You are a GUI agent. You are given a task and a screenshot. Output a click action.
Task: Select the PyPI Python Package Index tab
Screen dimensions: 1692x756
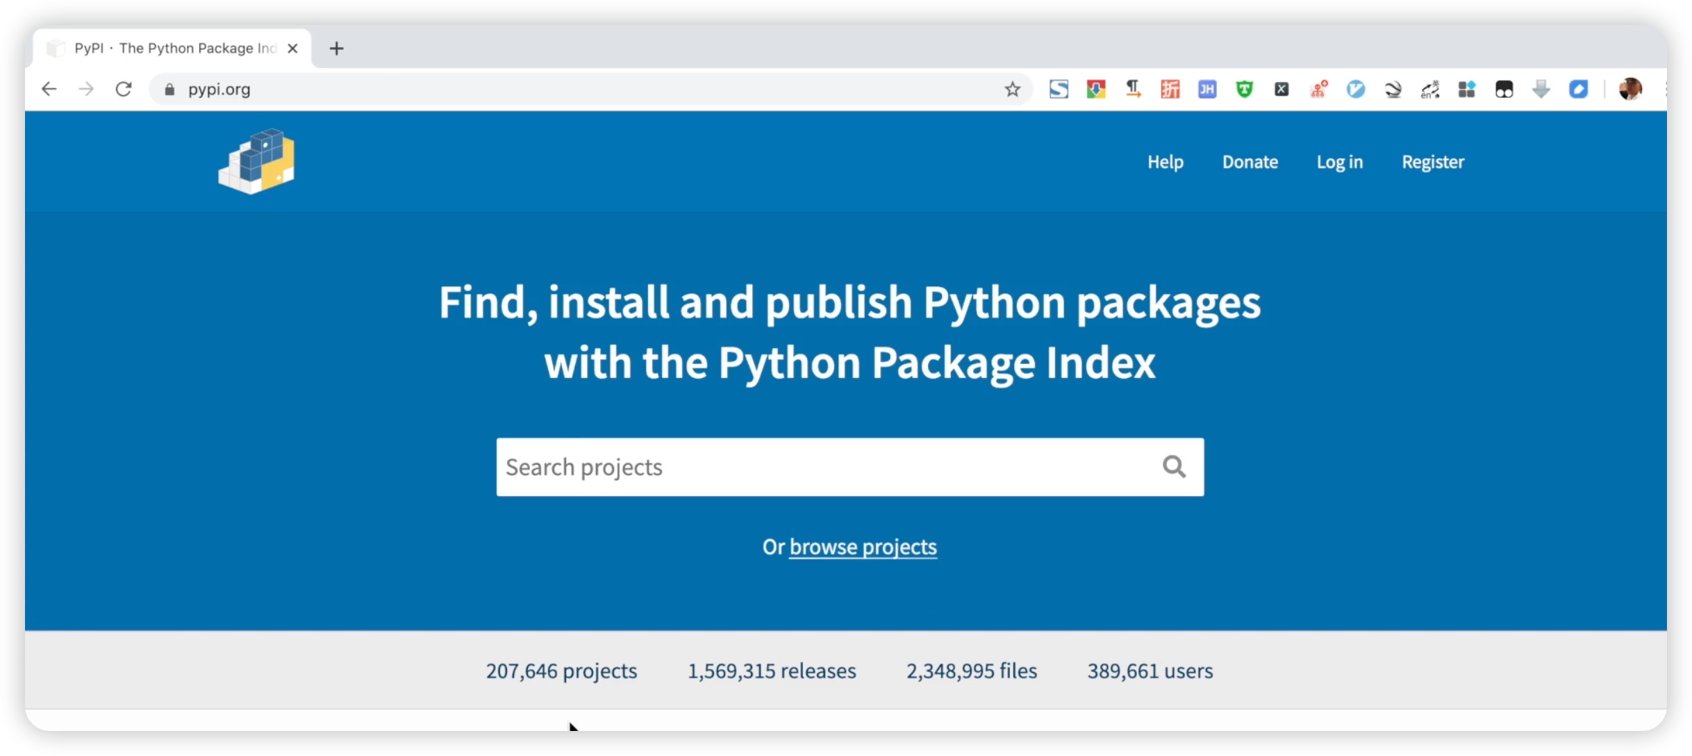coord(174,49)
